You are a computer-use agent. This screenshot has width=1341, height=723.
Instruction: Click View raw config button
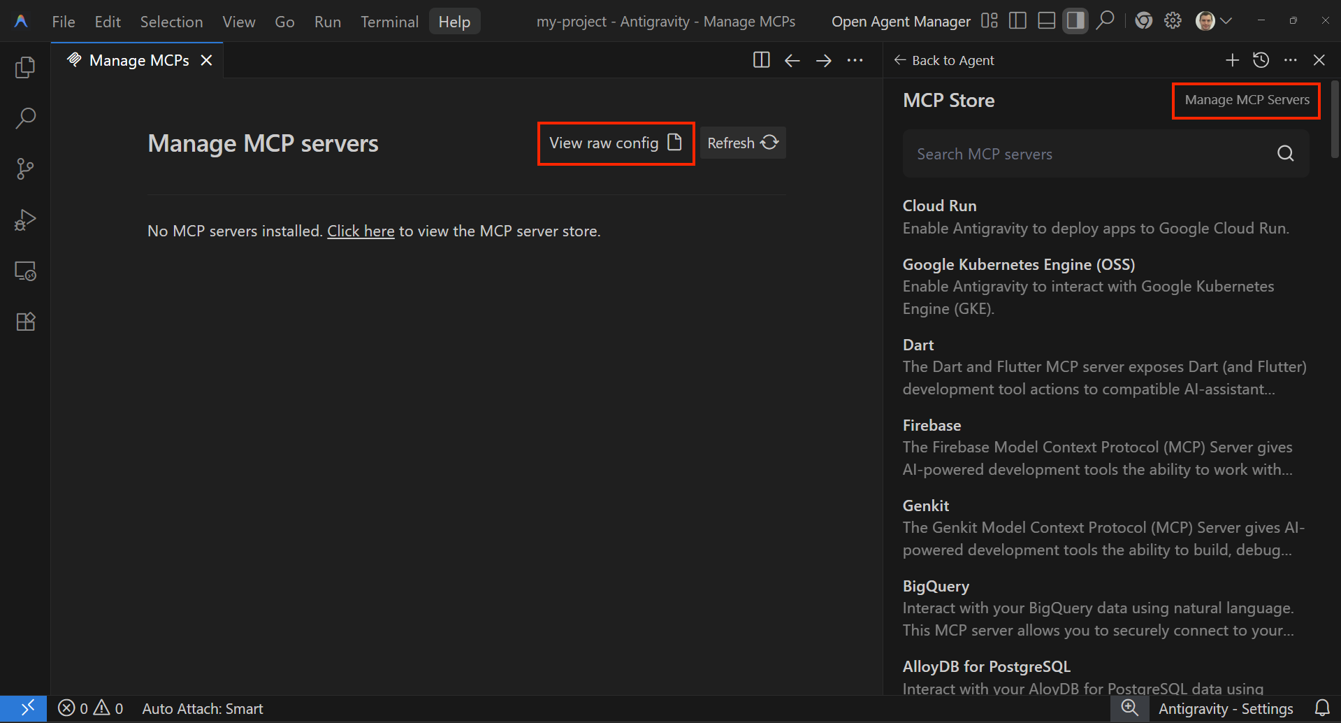pyautogui.click(x=616, y=143)
